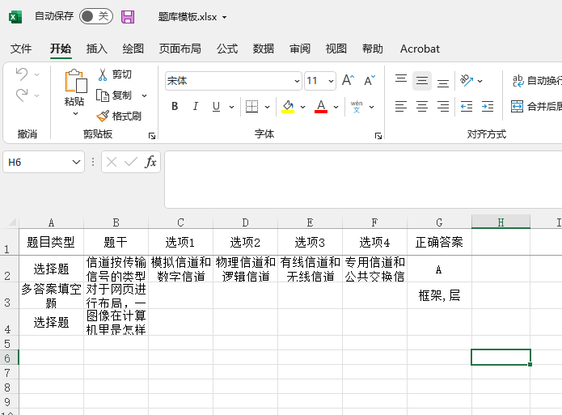Switch to the 页面布局 ribbon tab

180,49
